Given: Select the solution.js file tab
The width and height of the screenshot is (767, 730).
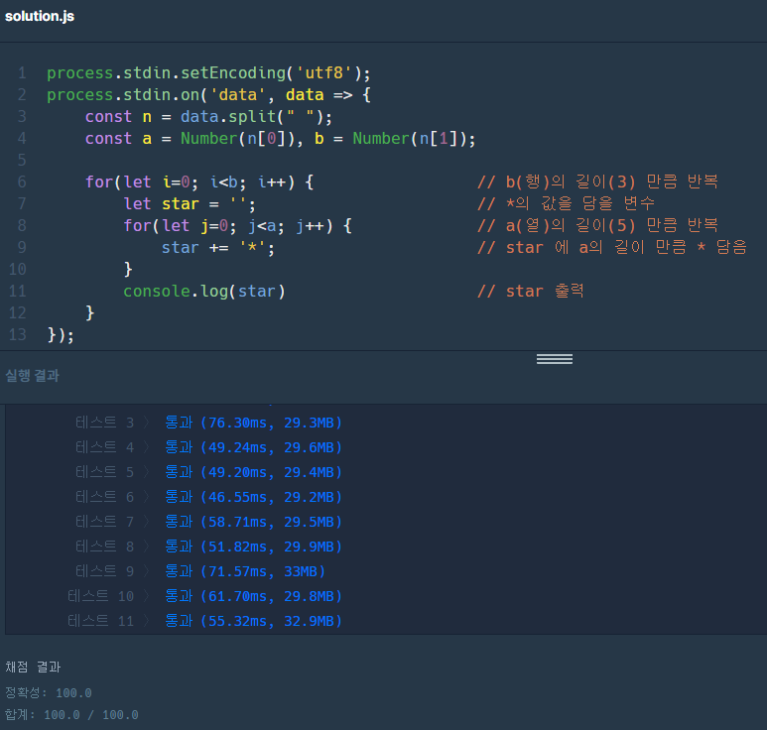Looking at the screenshot, I should (40, 16).
